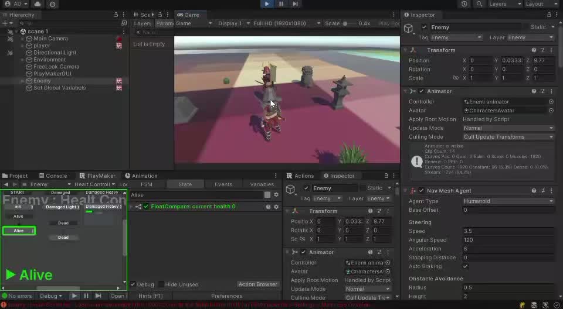Step one frame in top toolbar
Image resolution: width=563 pixels, height=309 pixels.
point(295,4)
